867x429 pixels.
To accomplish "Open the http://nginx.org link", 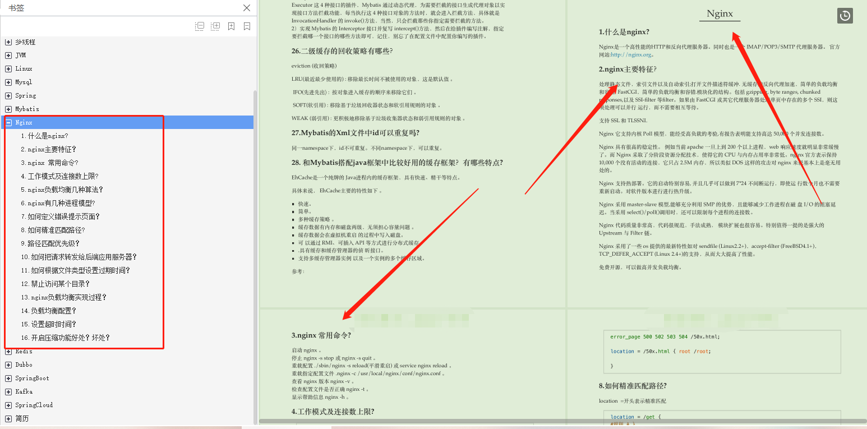I will [x=631, y=54].
